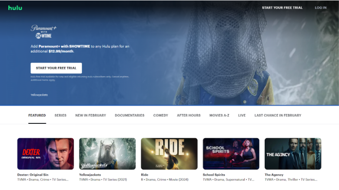Click Start Your Free Trial in header
The width and height of the screenshot is (339, 190).
click(x=282, y=7)
